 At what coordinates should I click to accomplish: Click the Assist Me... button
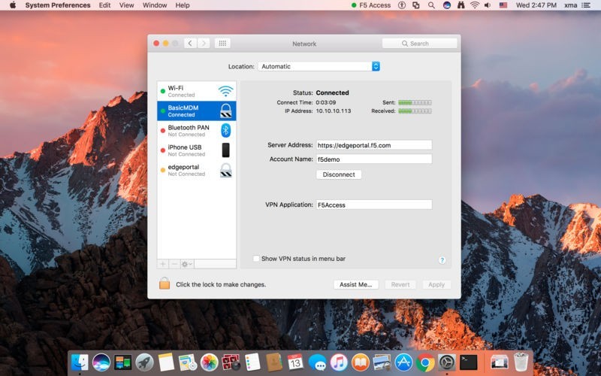[355, 285]
